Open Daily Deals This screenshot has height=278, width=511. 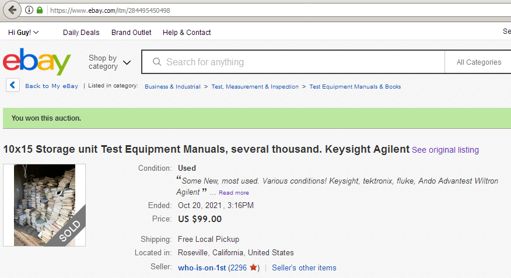coord(81,32)
